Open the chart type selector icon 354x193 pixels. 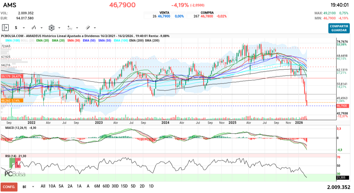coord(34,28)
